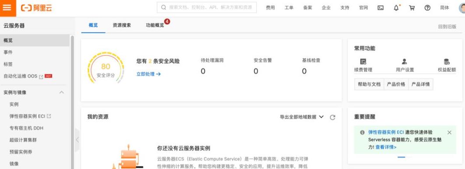Switch to the 资源搜索 tab

[122, 25]
